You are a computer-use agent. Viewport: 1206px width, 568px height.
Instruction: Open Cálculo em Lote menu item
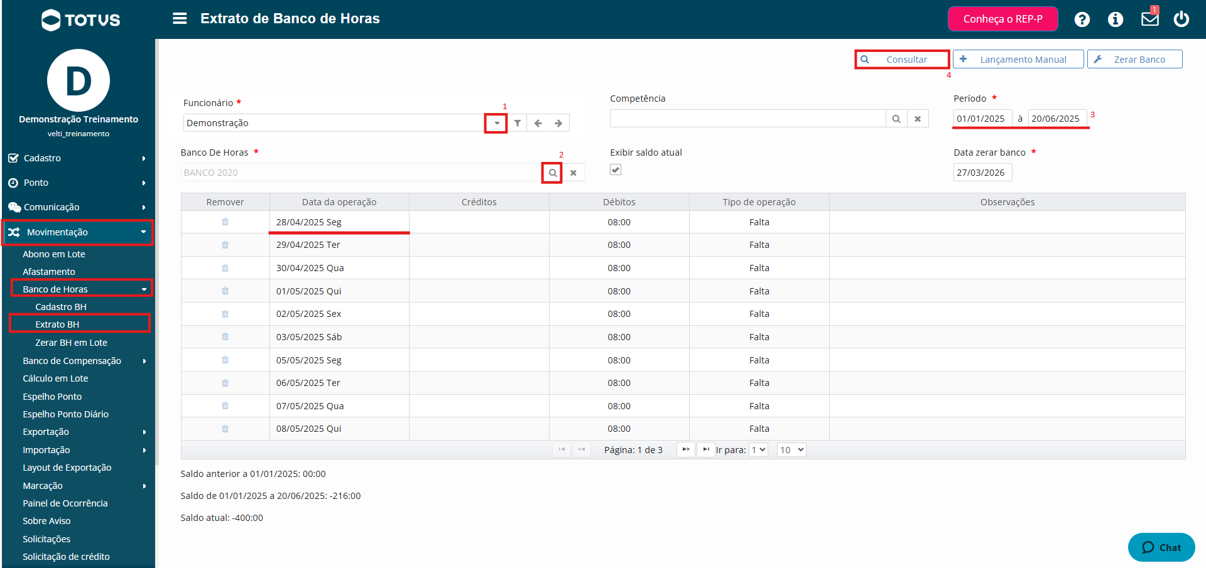[55, 378]
